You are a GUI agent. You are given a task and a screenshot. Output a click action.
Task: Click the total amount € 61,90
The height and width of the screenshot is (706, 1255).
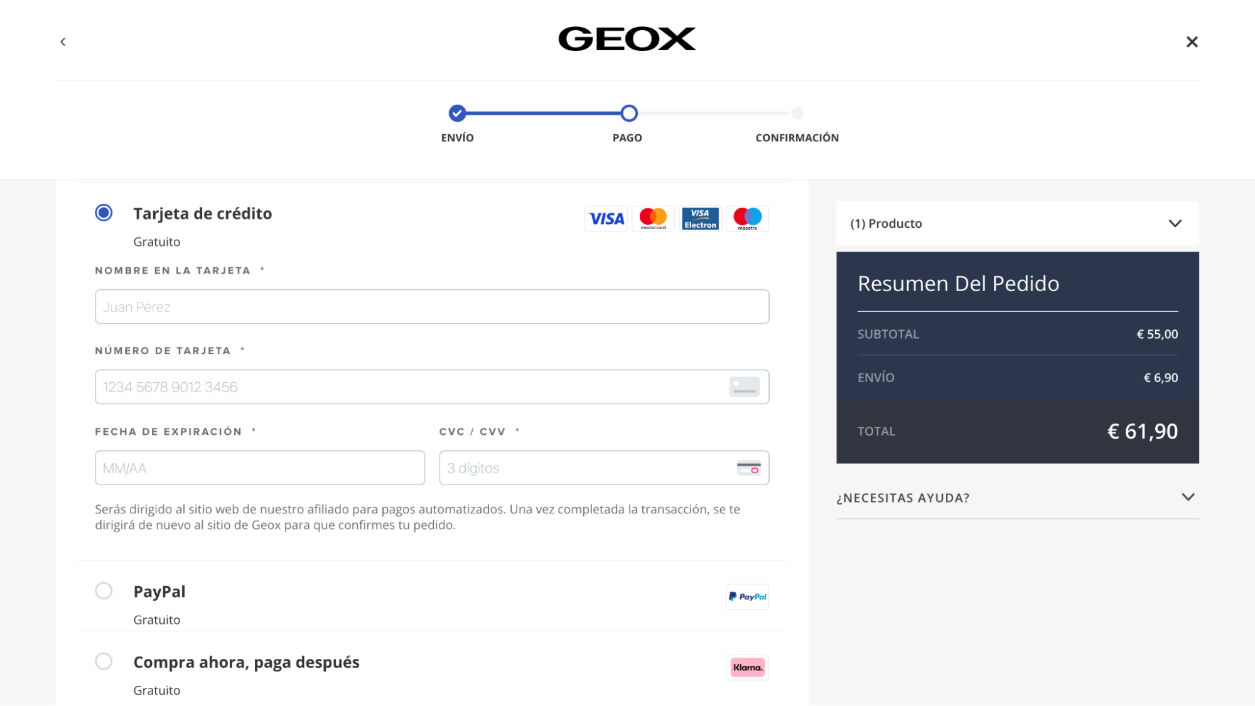tap(1143, 432)
